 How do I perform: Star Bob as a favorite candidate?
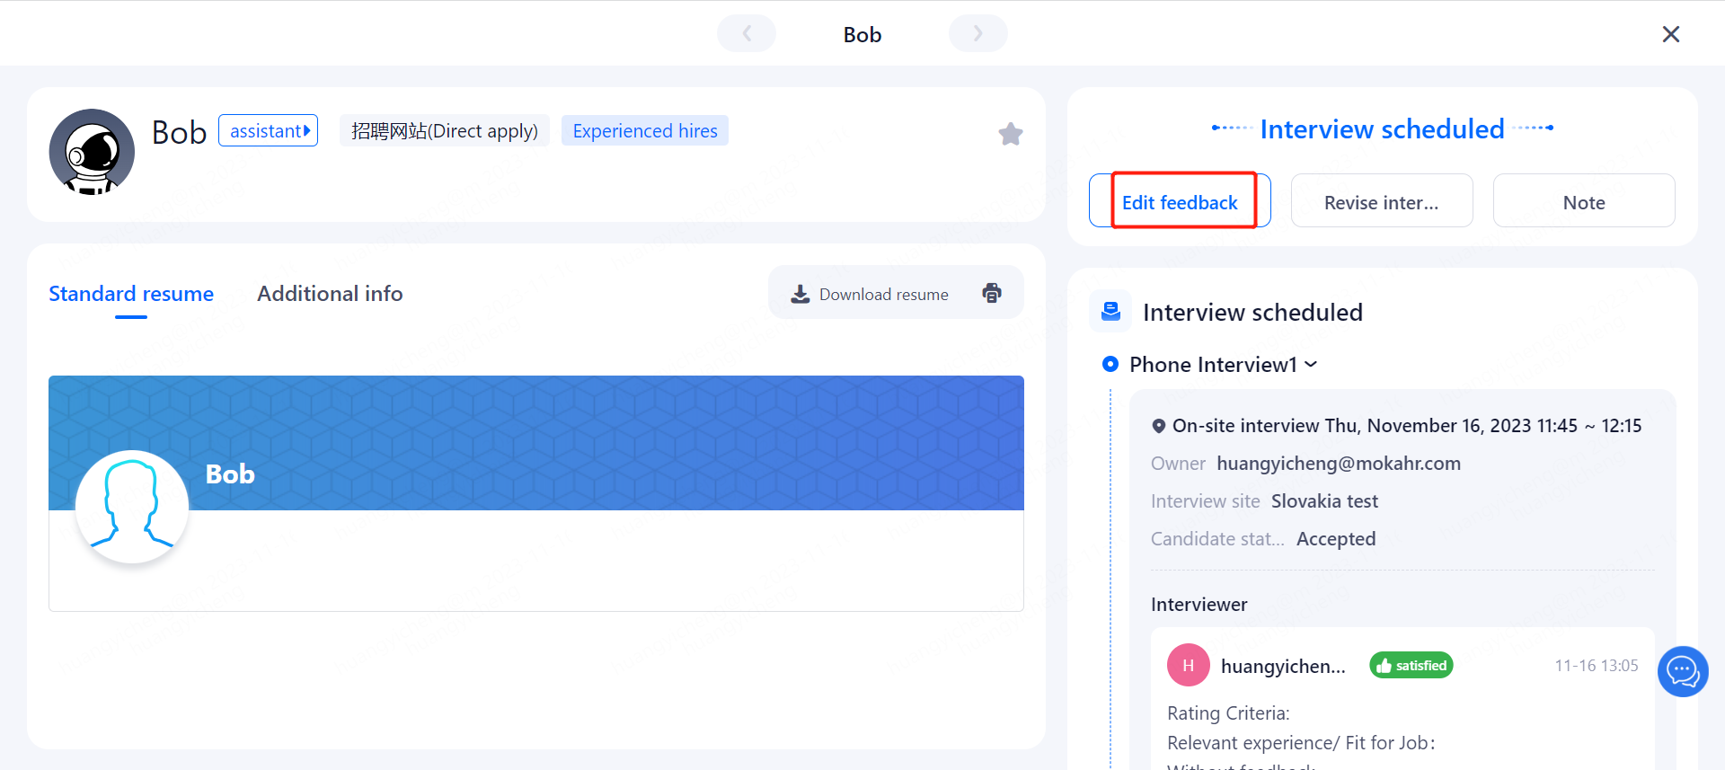[1010, 134]
